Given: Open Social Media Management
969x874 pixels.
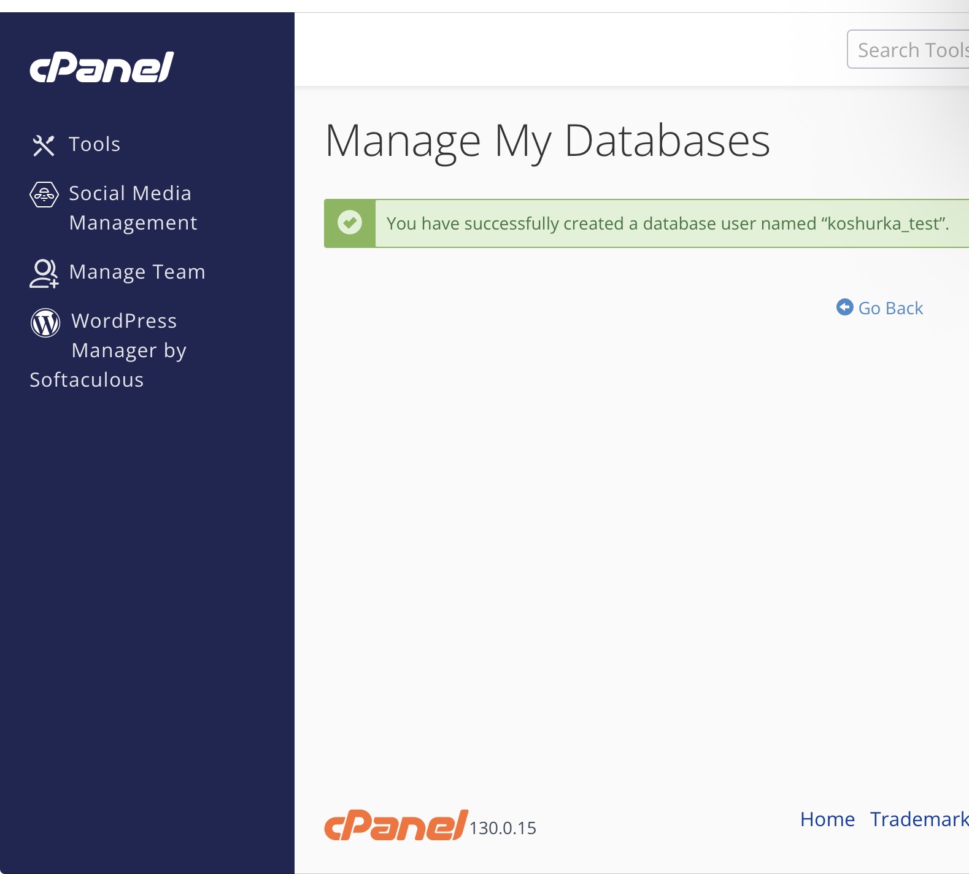Looking at the screenshot, I should [133, 208].
